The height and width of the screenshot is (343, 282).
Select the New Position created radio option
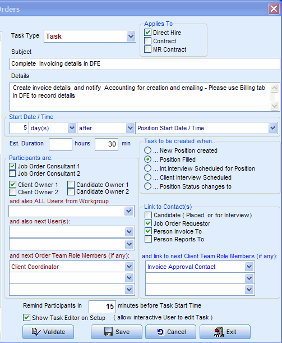[147, 150]
